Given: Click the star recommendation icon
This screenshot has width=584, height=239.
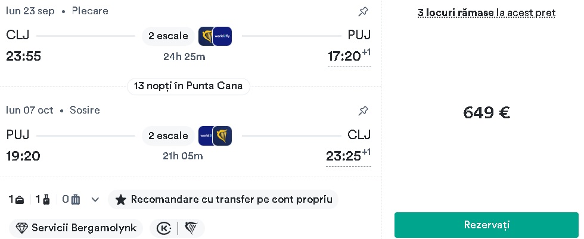Looking at the screenshot, I should point(120,200).
